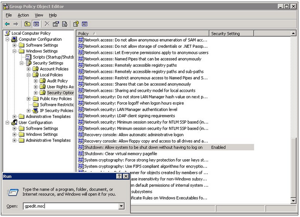Expand the User Rights Assignment node
This screenshot has width=300, height=217.
36,87
